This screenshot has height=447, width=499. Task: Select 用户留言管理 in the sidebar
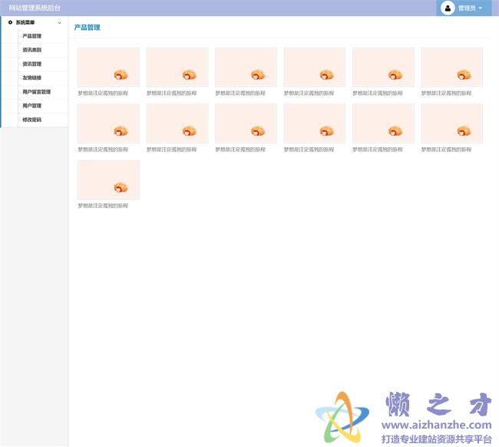click(37, 92)
